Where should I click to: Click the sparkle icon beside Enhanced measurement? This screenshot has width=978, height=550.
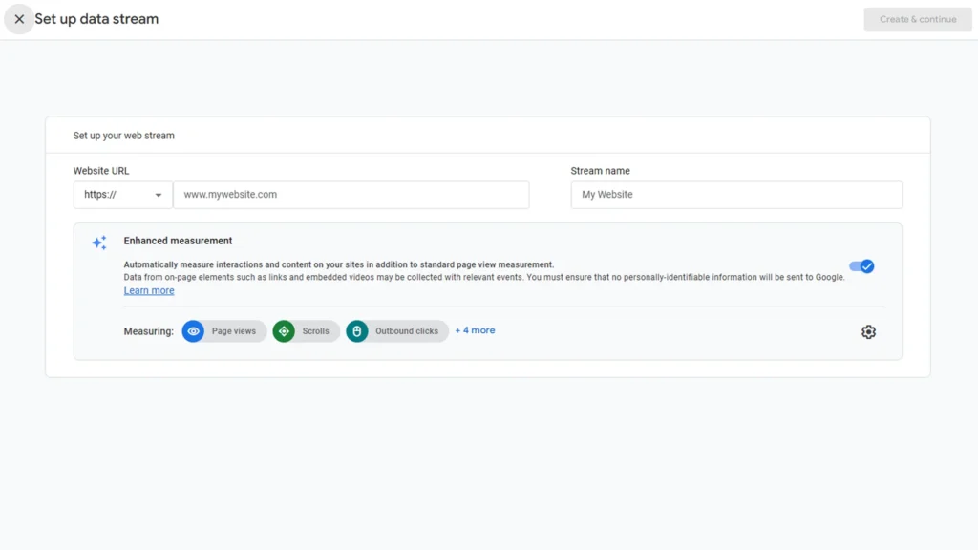click(98, 243)
